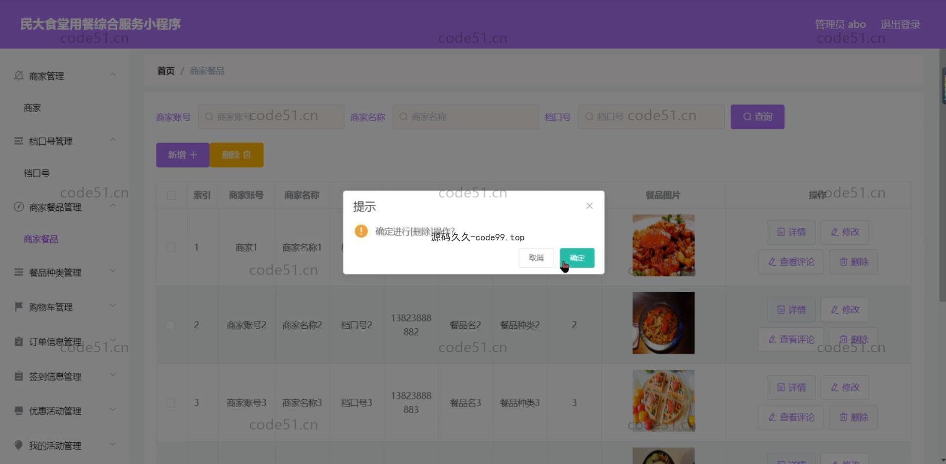Click the 商家管理 bell icon
This screenshot has width=946, height=464.
19,76
